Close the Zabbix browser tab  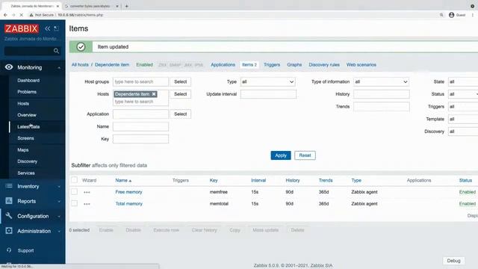58,6
